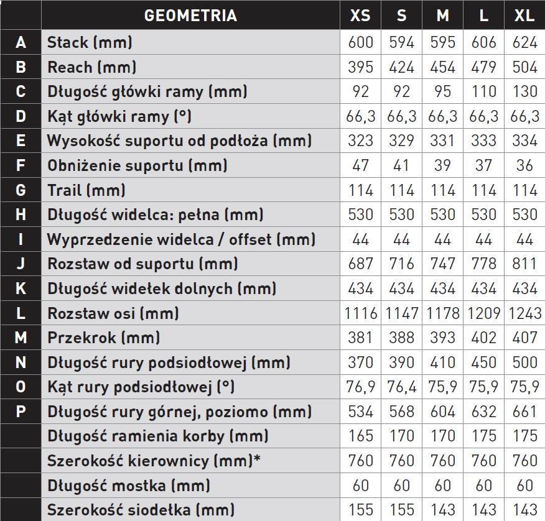Select the Trail (mm) row label
Screen dimensions: 545x521
(x=86, y=190)
